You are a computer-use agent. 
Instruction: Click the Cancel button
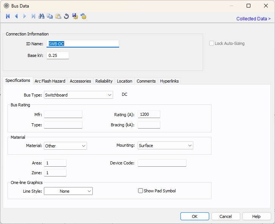tap(225, 216)
